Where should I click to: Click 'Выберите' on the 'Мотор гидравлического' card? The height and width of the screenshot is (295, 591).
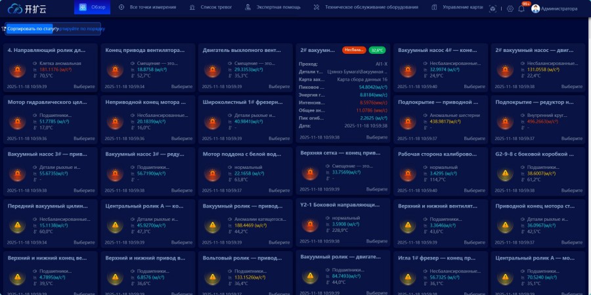[84, 139]
